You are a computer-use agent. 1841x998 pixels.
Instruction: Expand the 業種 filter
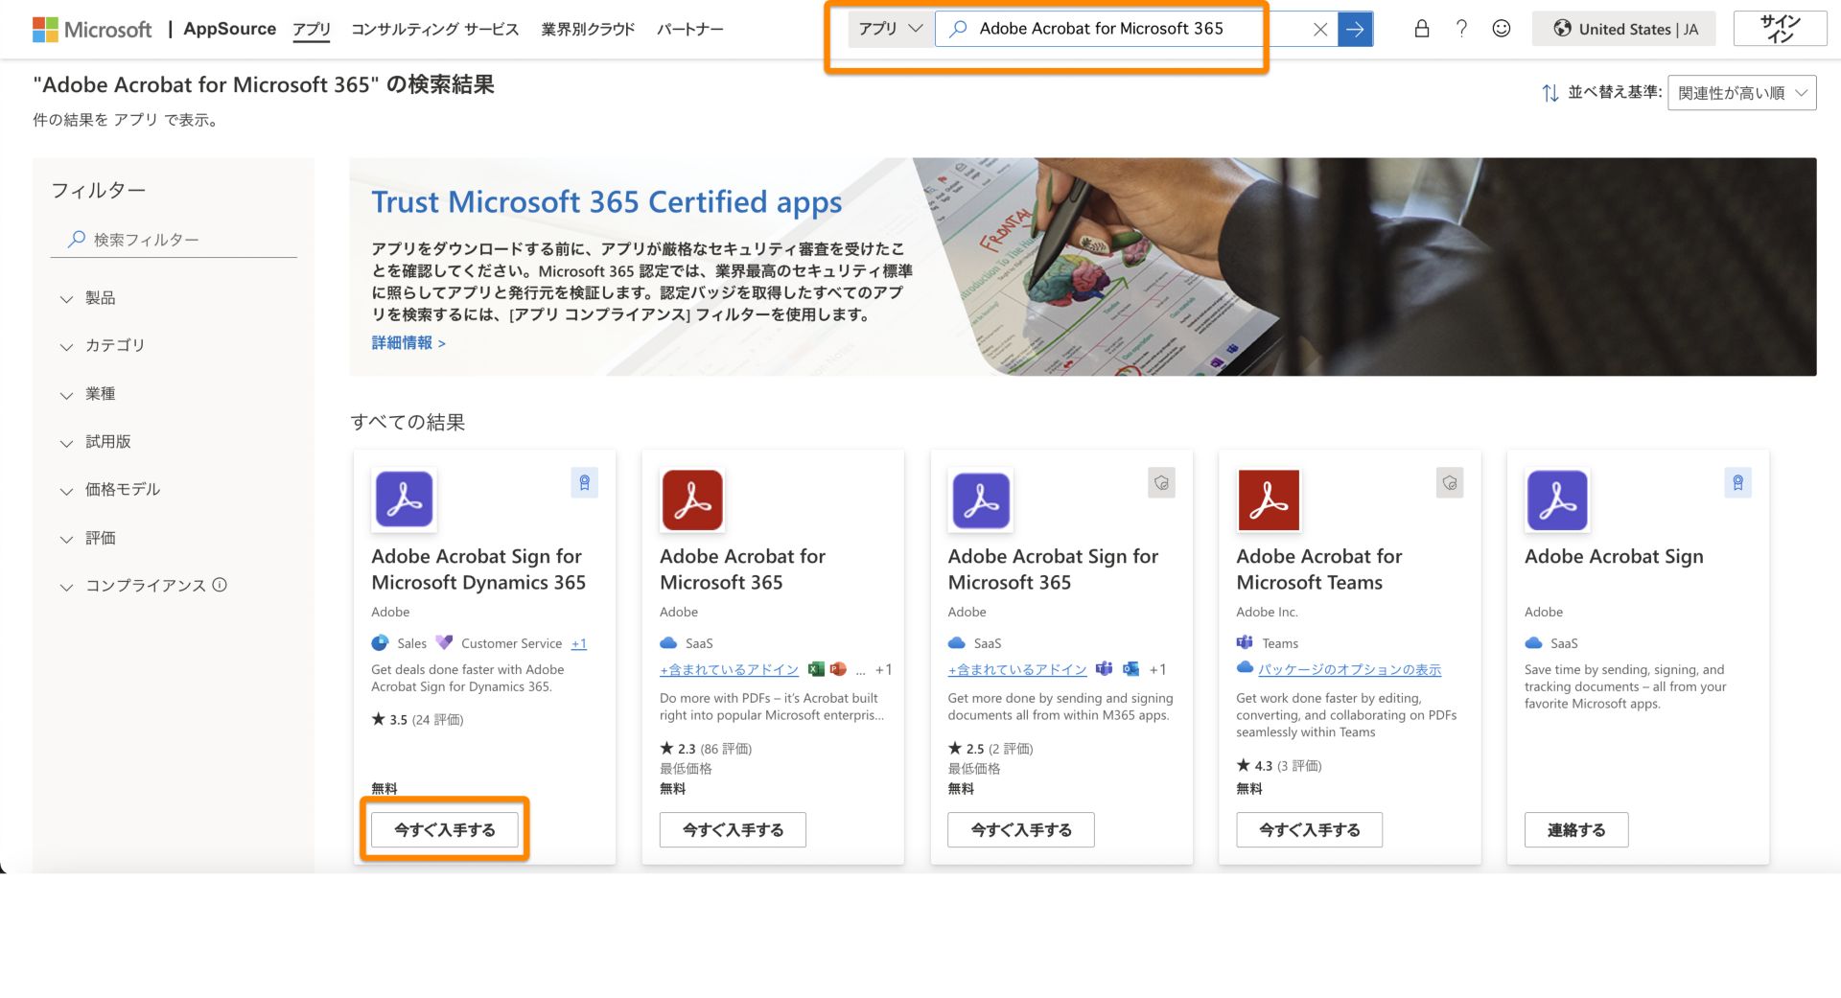click(87, 394)
